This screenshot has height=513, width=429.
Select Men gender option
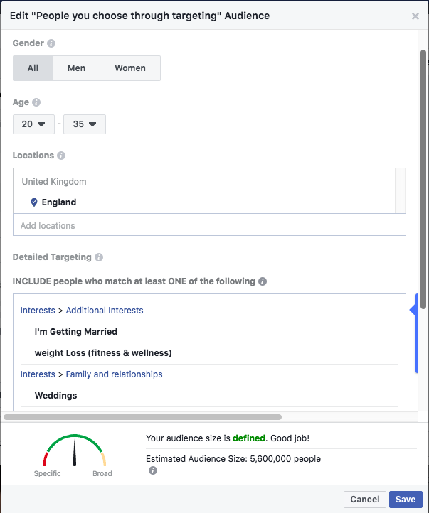point(76,68)
